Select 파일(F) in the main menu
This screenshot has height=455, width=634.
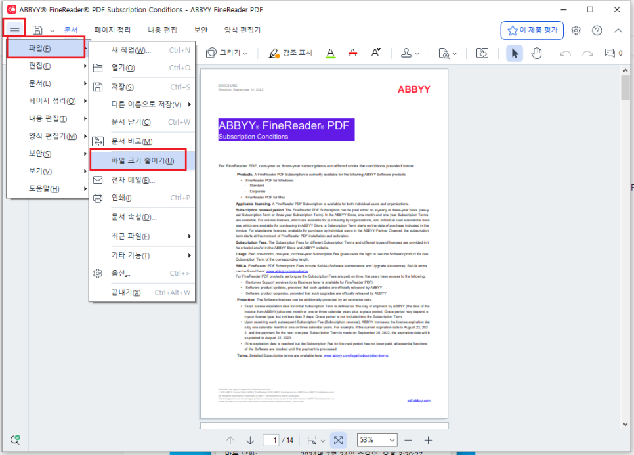coord(47,48)
